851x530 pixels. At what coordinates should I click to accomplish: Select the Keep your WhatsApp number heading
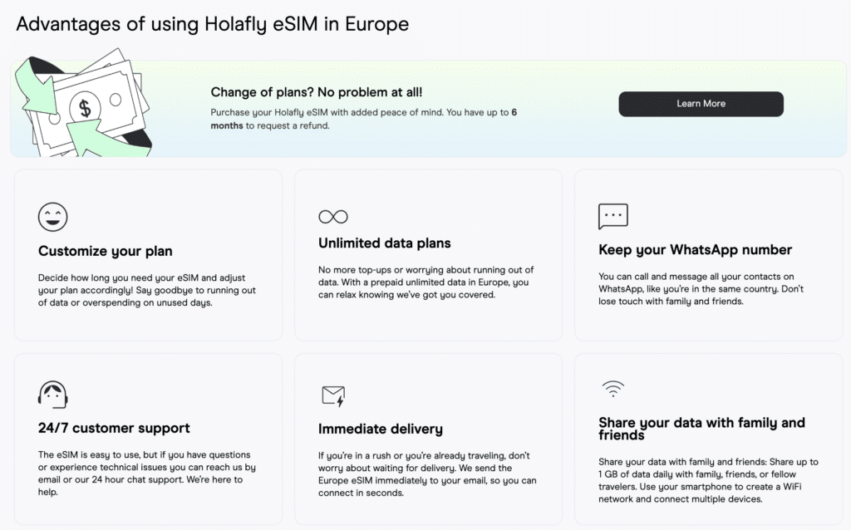pos(696,250)
